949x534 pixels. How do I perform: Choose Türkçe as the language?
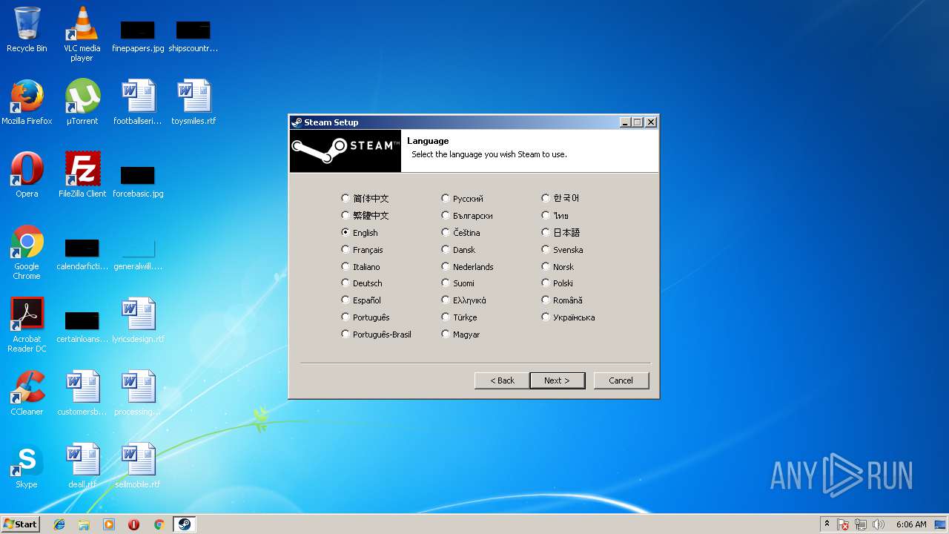(x=460, y=317)
